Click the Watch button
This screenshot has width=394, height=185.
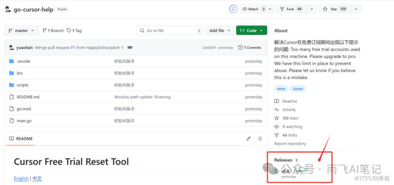point(254,9)
